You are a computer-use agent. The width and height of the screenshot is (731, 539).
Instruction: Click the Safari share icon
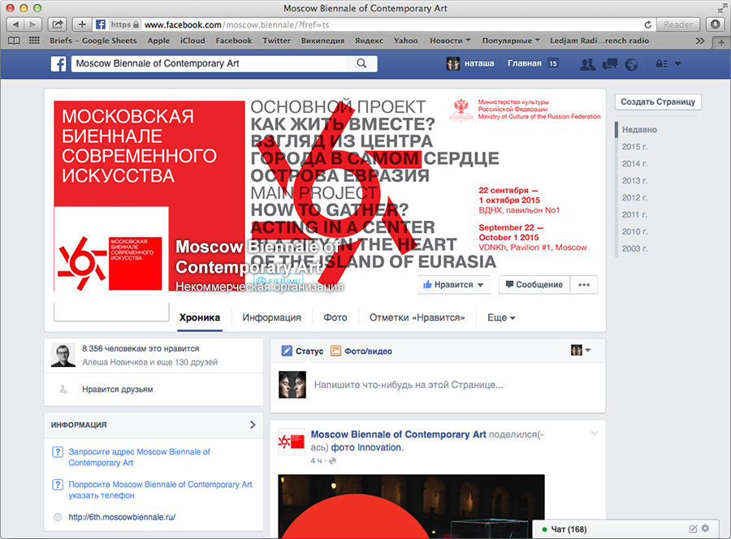click(58, 24)
